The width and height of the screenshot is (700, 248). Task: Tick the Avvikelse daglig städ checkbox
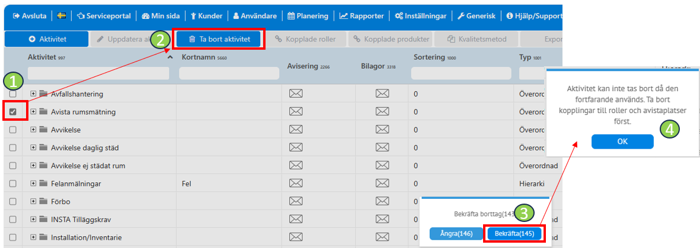tap(13, 147)
